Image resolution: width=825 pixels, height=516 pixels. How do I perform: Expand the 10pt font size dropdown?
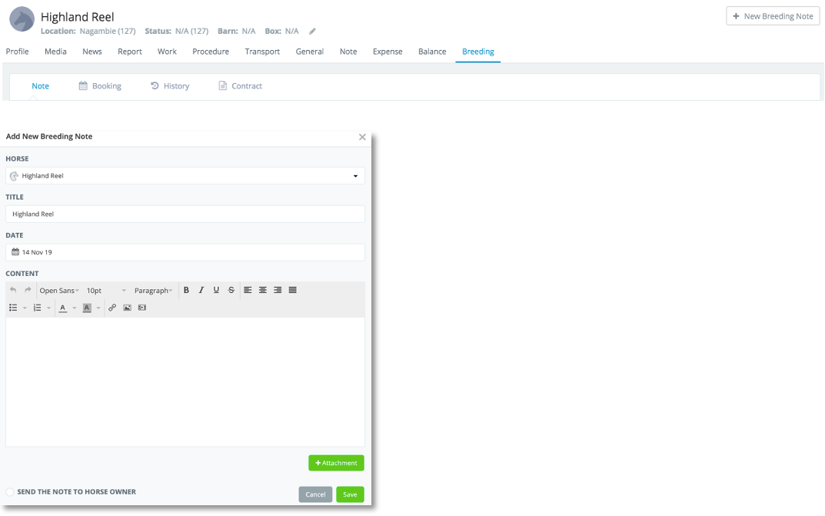pos(106,291)
